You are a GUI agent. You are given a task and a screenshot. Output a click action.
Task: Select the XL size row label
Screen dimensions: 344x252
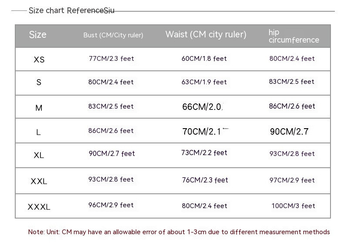(x=39, y=155)
